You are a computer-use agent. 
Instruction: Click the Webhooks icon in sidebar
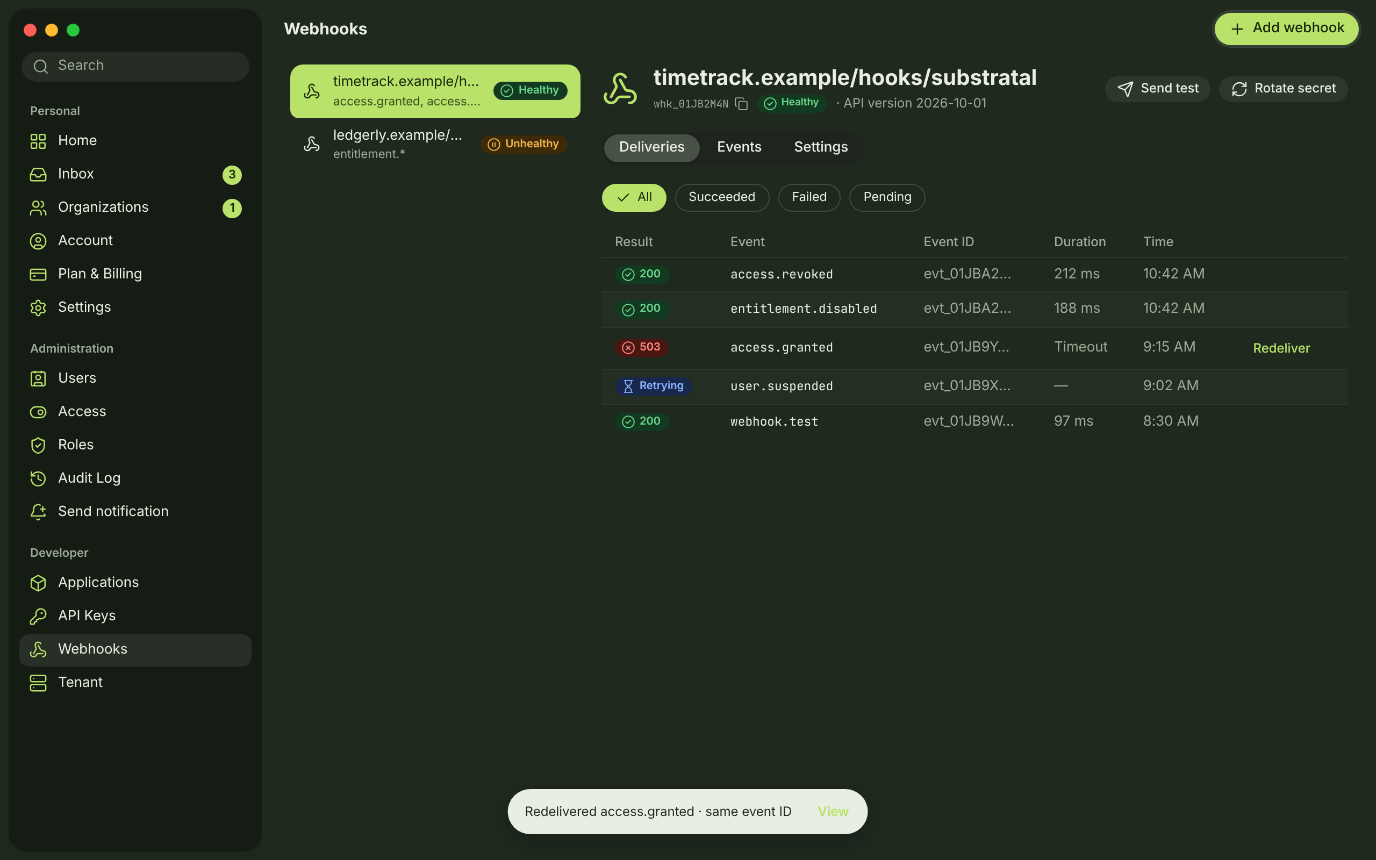click(x=38, y=649)
